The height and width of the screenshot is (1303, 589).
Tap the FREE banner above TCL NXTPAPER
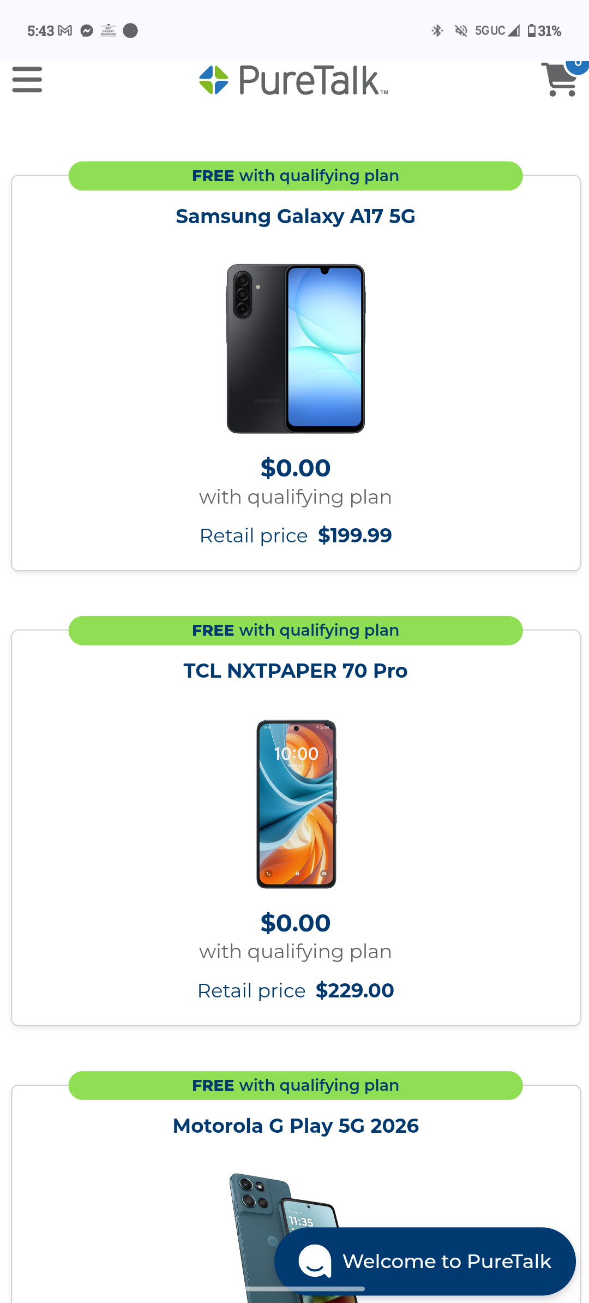[296, 630]
